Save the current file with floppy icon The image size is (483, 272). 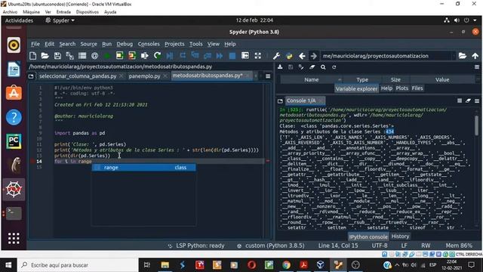(57, 56)
